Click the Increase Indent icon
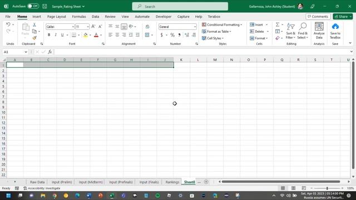The image size is (356, 200). coord(137,35)
